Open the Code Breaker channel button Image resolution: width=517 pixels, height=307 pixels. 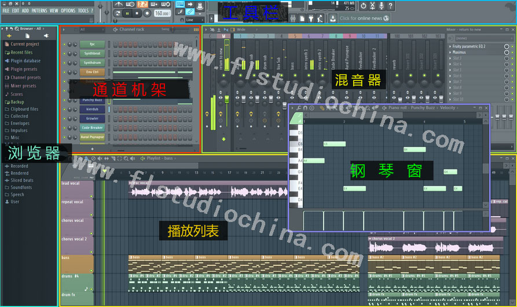click(x=92, y=127)
